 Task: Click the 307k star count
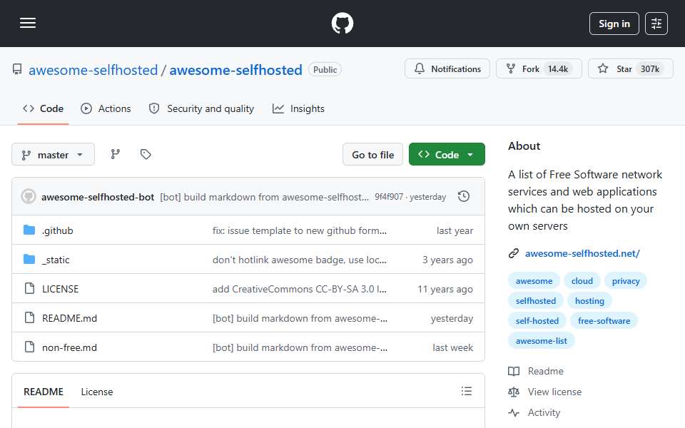[x=649, y=69]
